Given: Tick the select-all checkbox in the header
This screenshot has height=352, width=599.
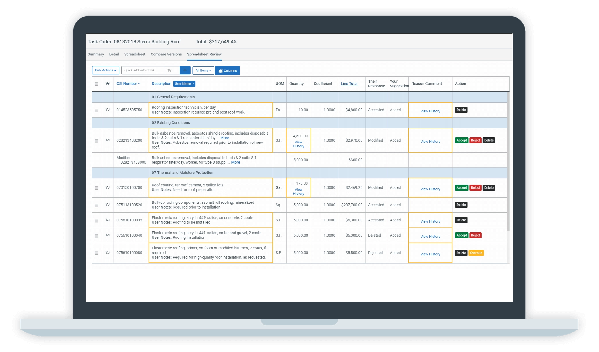Looking at the screenshot, I should [x=97, y=84].
